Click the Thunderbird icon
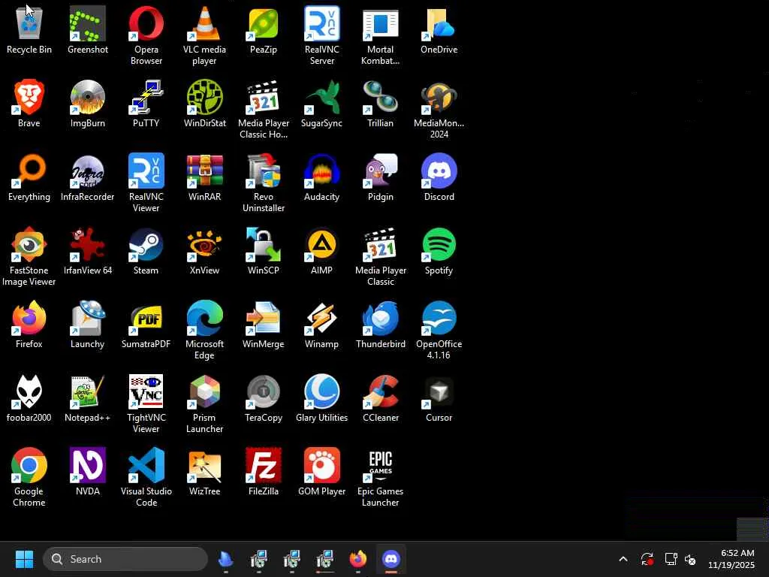The width and height of the screenshot is (769, 577). 381,318
